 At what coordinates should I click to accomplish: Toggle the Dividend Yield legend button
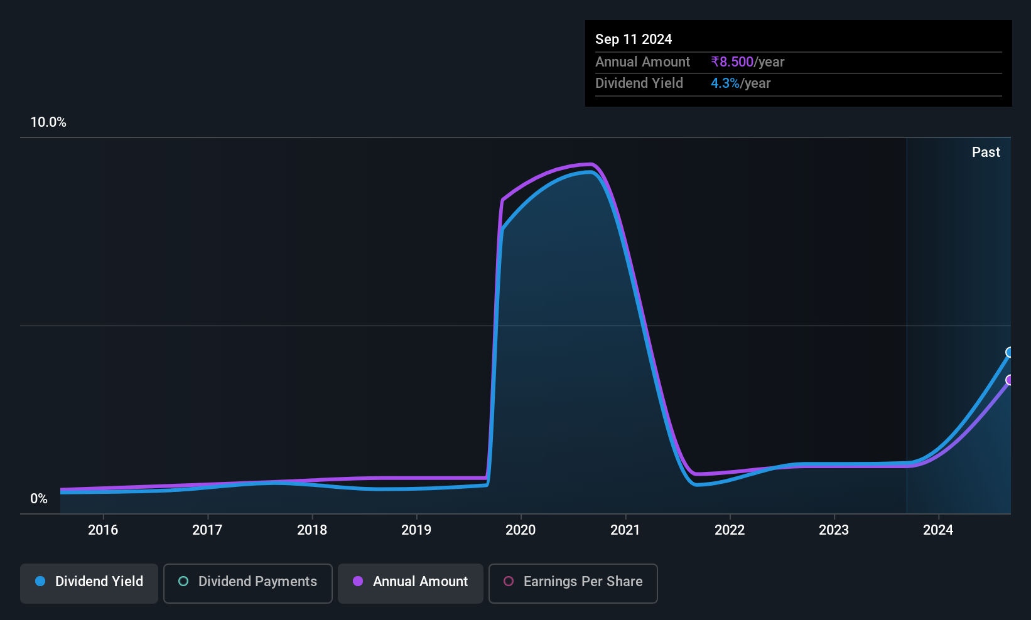pyautogui.click(x=89, y=583)
